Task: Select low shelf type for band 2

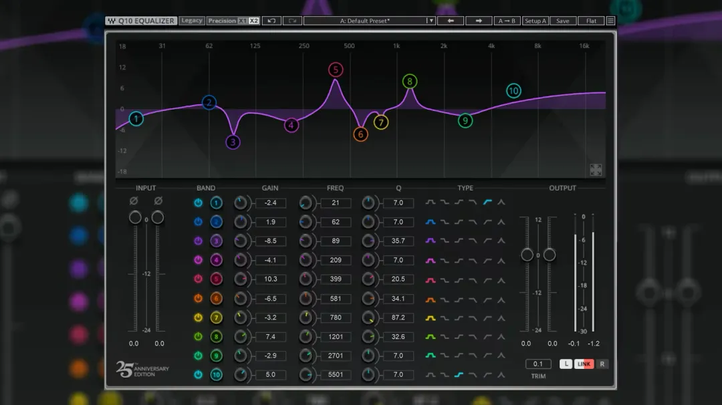Action: [445, 222]
